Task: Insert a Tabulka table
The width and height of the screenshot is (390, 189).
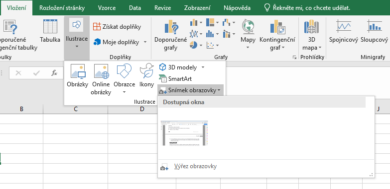Action: [50, 30]
